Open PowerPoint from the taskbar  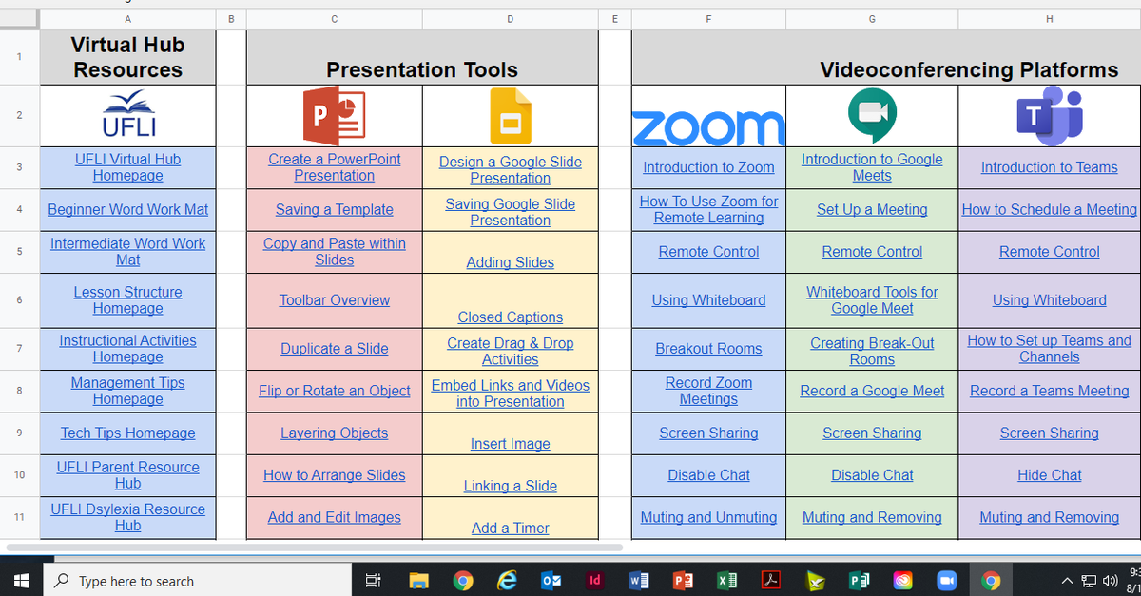point(682,580)
